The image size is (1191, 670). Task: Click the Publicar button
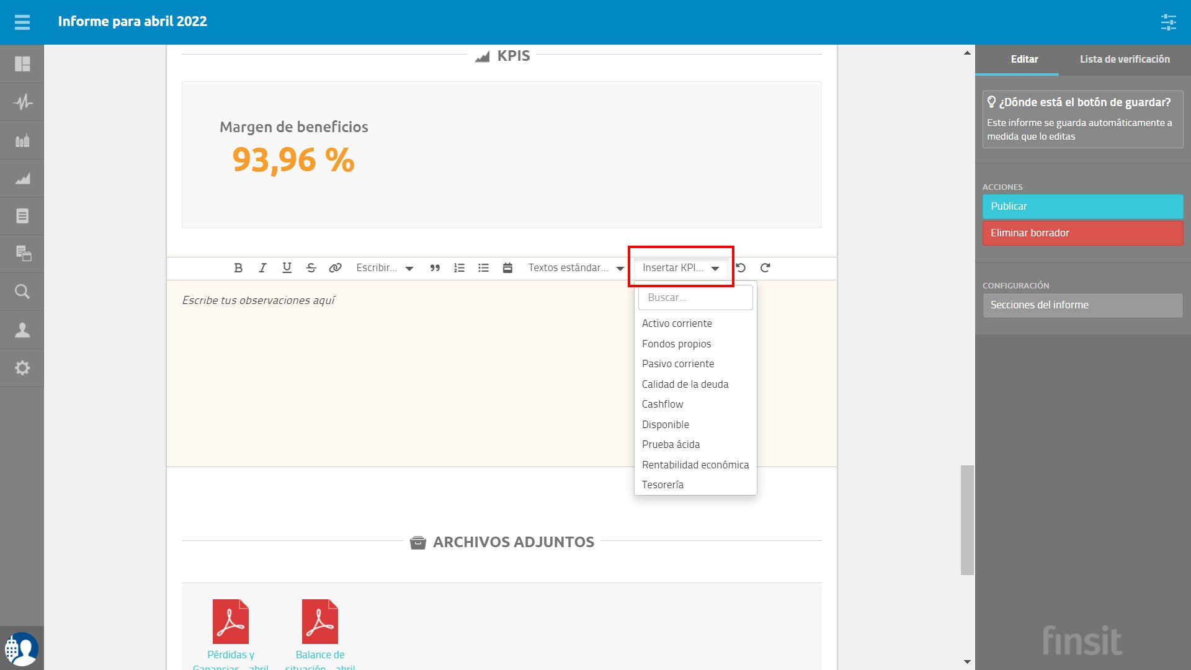click(1082, 206)
